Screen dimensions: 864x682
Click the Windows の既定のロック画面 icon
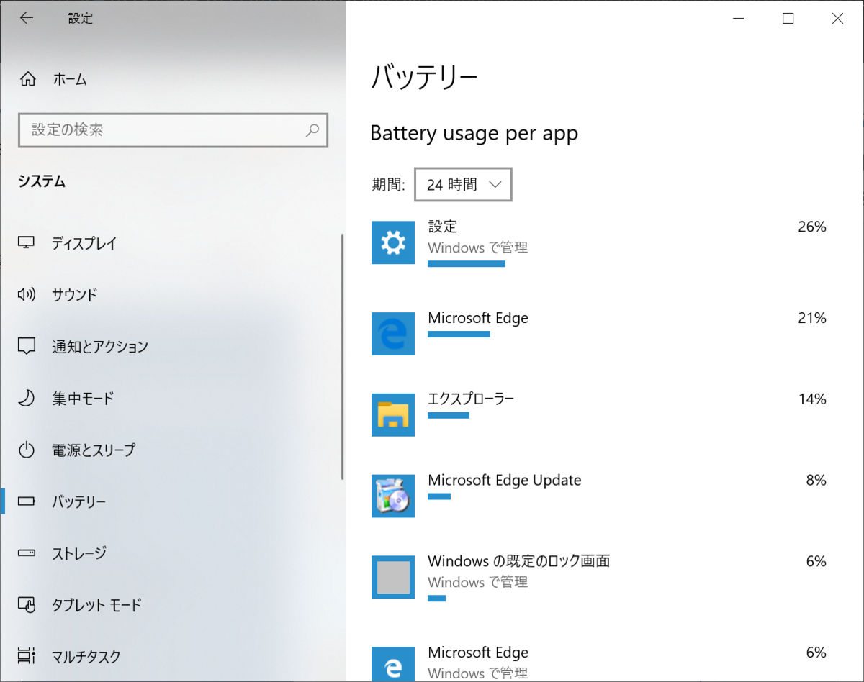point(393,577)
